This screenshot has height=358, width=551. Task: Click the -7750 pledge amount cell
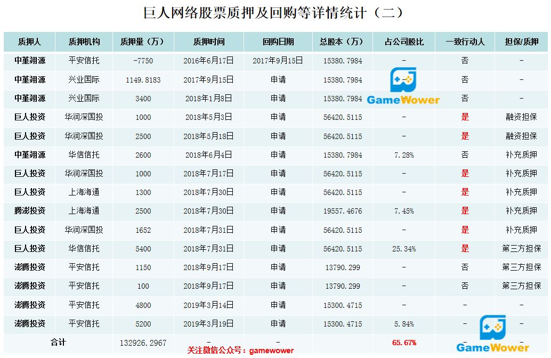(x=143, y=61)
